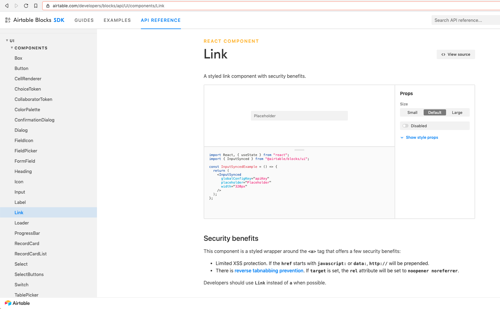Screen dimensions: 500x309
Task: Focus the Search API reference field
Action: (465, 20)
